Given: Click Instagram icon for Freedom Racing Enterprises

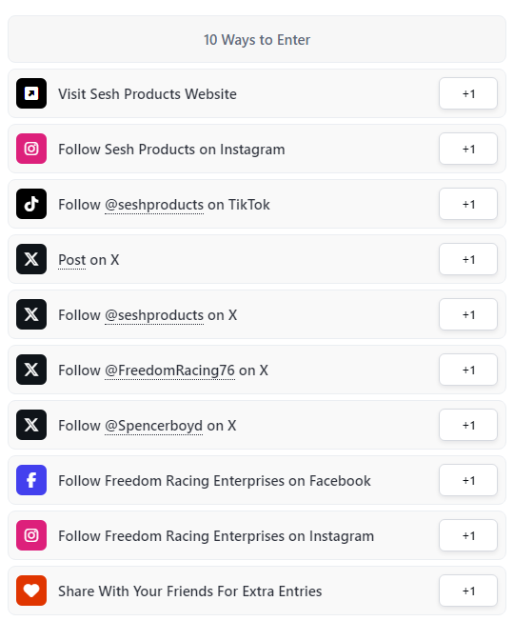Looking at the screenshot, I should (31, 535).
